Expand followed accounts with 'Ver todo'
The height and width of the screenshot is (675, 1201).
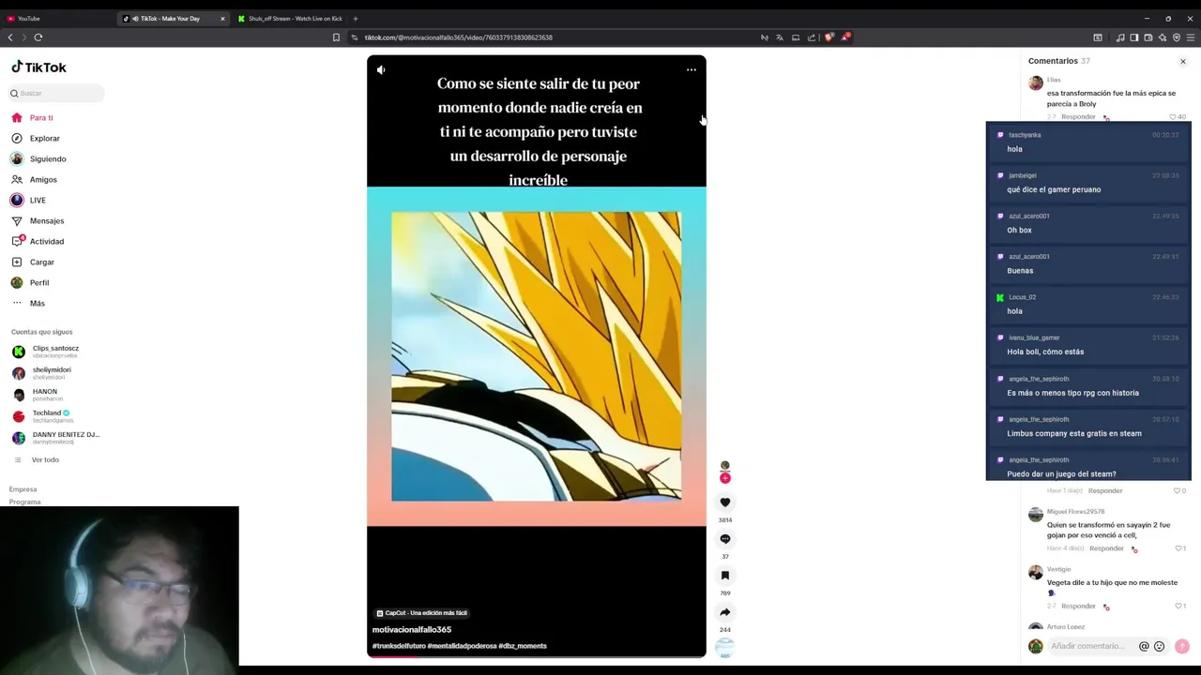point(37,460)
